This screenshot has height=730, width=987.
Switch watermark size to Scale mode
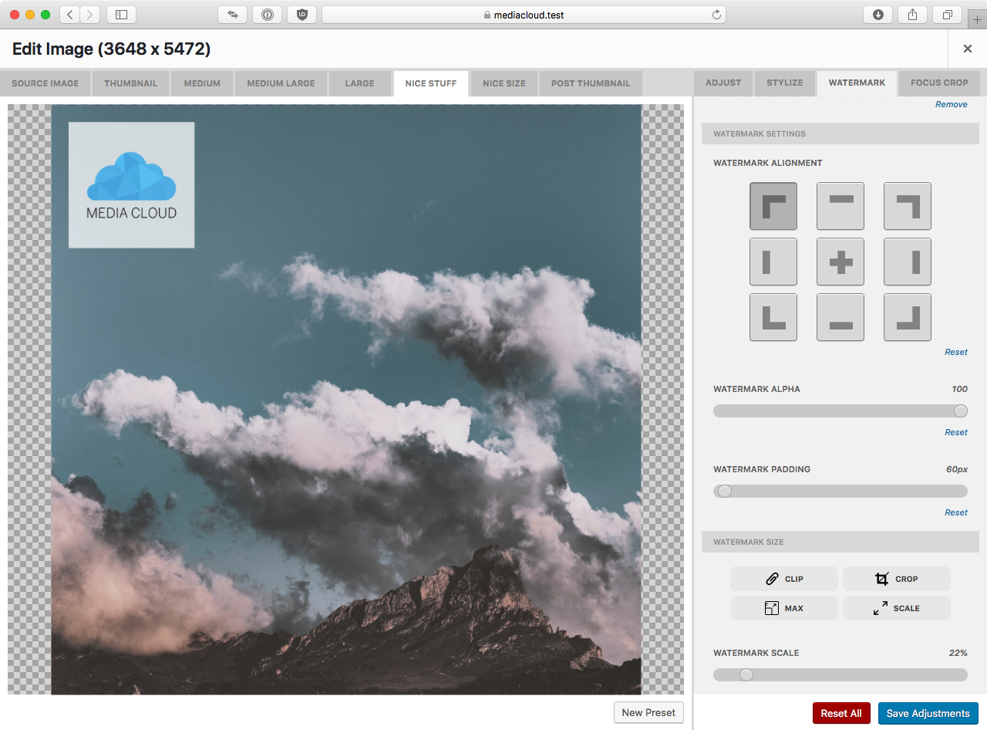click(896, 608)
